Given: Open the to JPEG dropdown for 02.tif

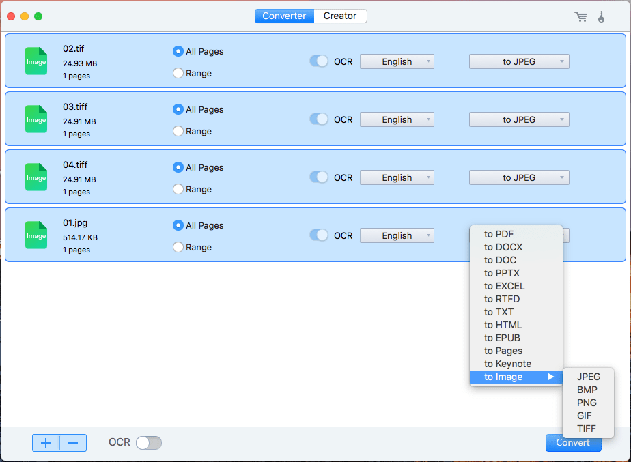Looking at the screenshot, I should [x=519, y=61].
